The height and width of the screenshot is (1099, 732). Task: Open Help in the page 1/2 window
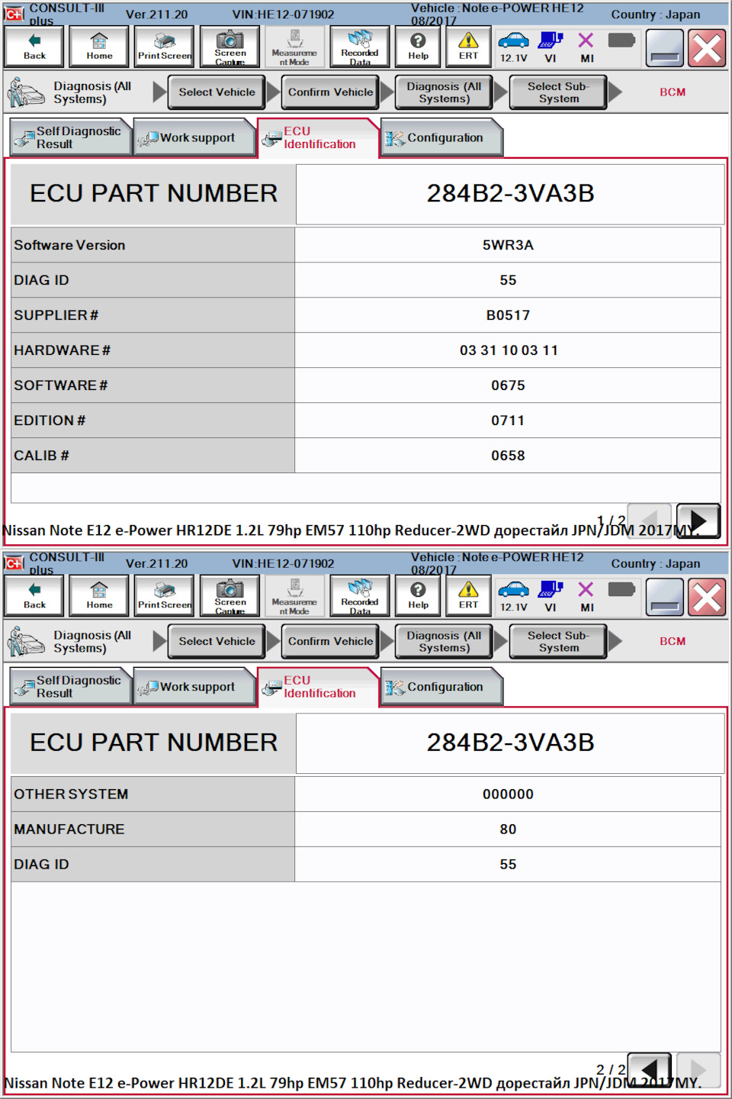[418, 47]
